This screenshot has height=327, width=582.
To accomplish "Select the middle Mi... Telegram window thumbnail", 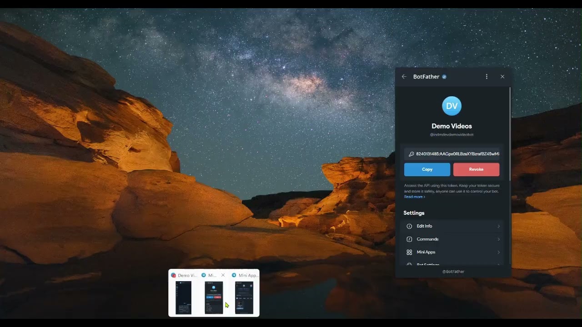I will pyautogui.click(x=214, y=297).
